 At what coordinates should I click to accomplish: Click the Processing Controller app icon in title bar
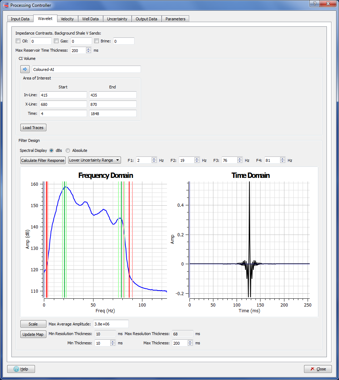[x=5, y=5]
